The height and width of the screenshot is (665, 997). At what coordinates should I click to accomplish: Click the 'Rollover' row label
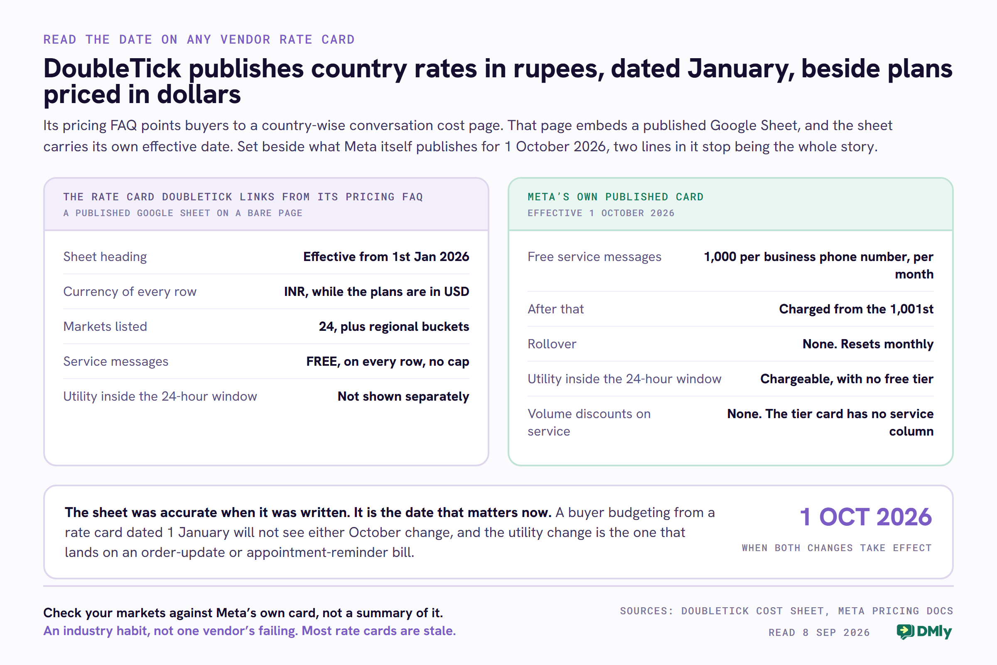[x=552, y=344]
